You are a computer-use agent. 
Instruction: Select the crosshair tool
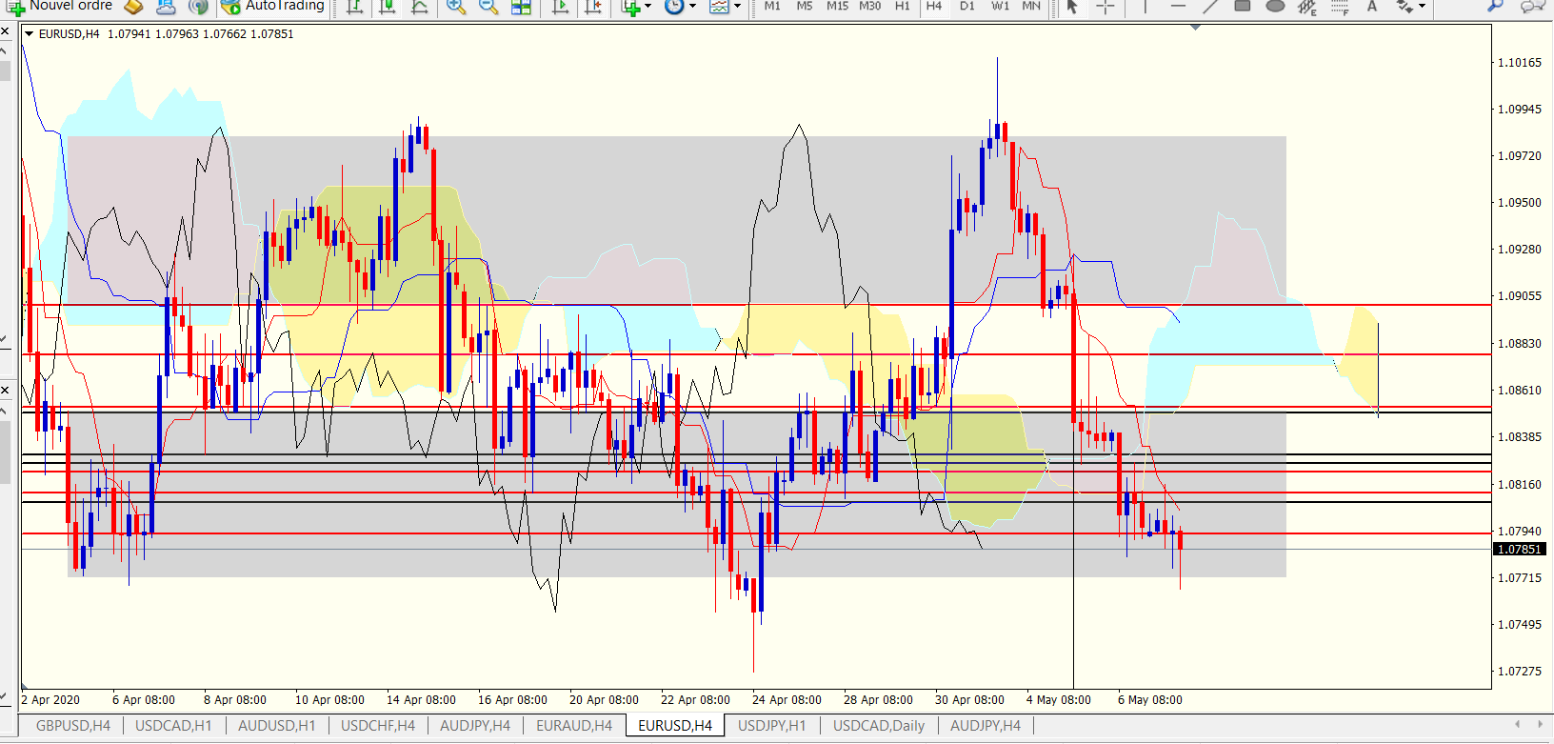(x=1105, y=7)
